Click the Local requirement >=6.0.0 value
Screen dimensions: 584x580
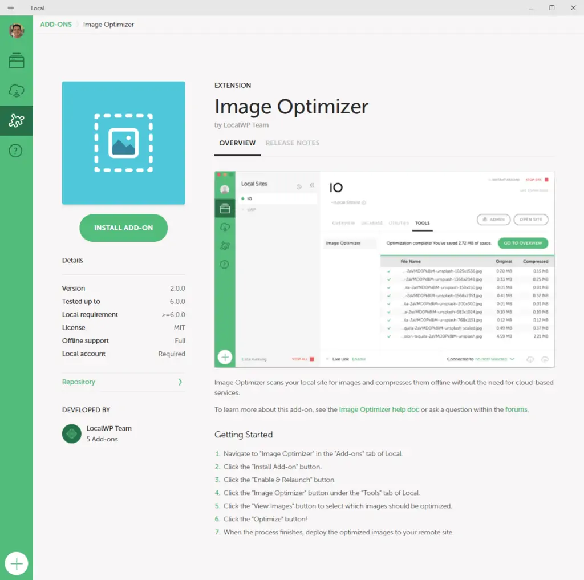tap(173, 314)
